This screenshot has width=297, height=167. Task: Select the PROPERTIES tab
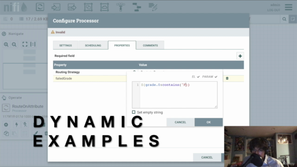pos(122,45)
